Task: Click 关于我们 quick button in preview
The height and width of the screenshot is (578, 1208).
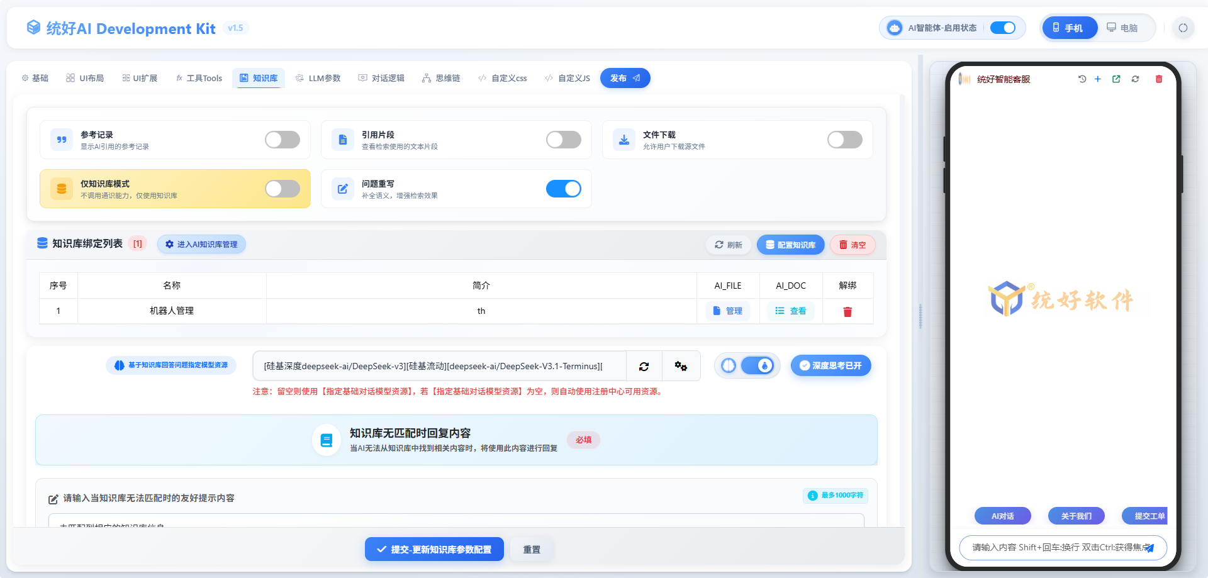Action: click(x=1077, y=516)
